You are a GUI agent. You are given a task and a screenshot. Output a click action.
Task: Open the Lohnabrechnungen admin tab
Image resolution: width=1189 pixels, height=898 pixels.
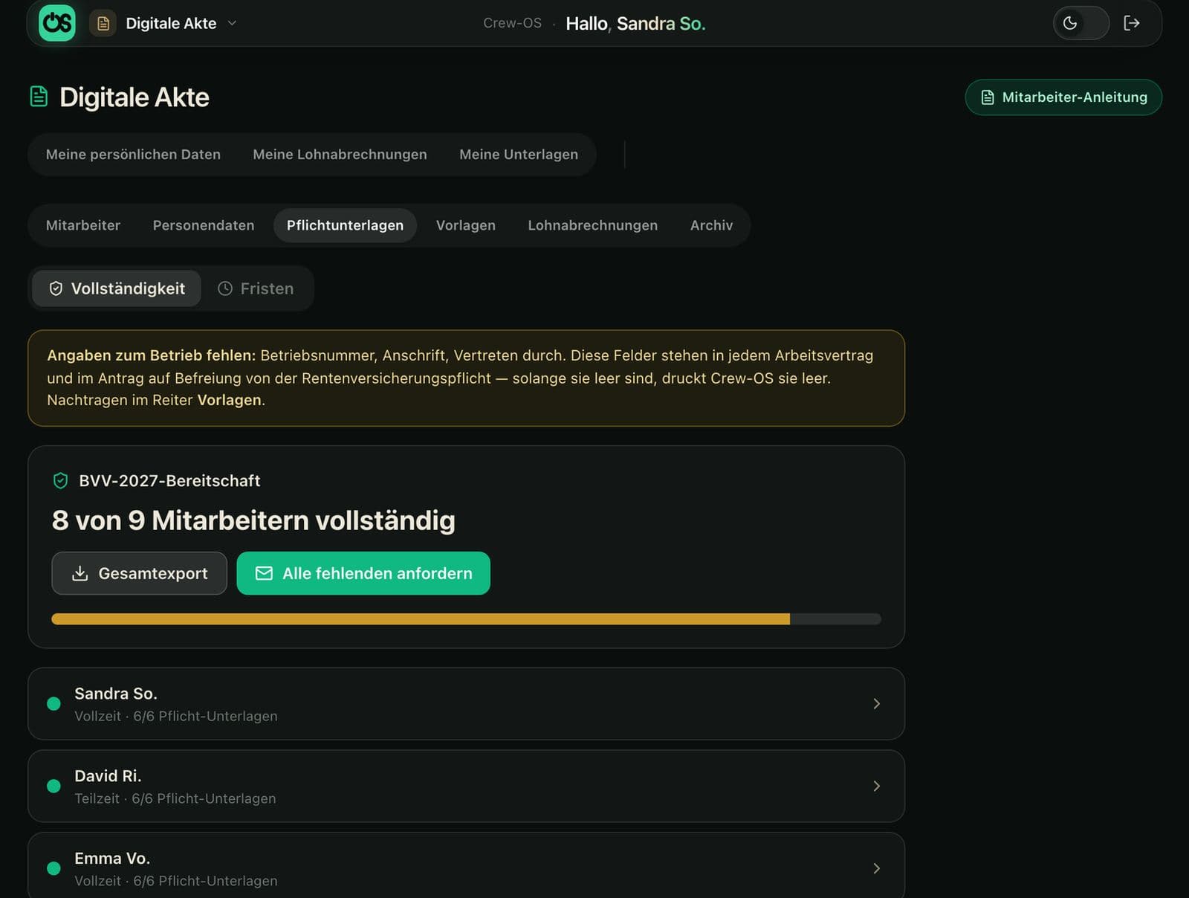pyautogui.click(x=592, y=225)
